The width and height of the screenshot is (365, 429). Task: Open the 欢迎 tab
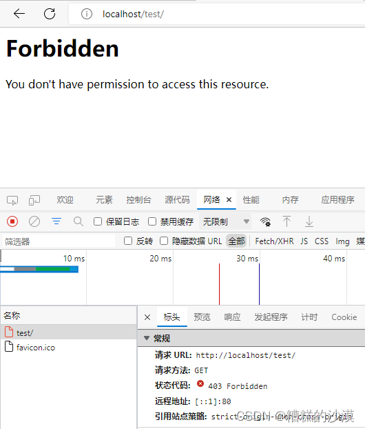[x=65, y=200]
